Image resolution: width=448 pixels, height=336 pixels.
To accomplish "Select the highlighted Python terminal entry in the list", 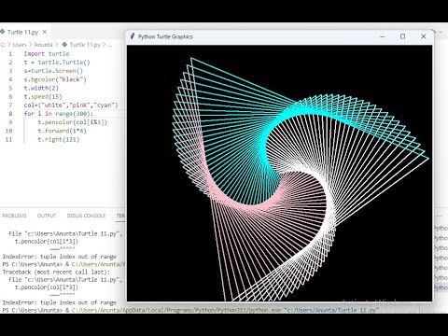I will click(441, 287).
